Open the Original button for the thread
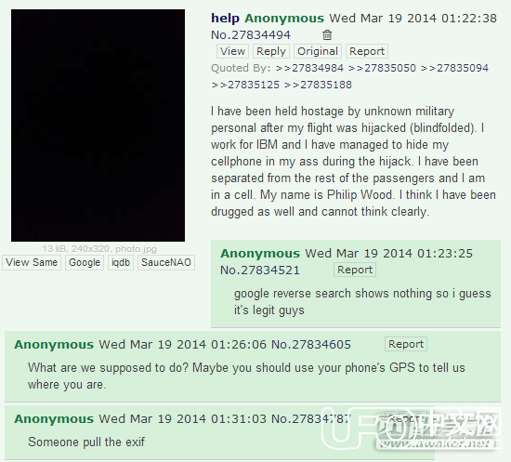Image resolution: width=511 pixels, height=462 pixels. pyautogui.click(x=318, y=51)
